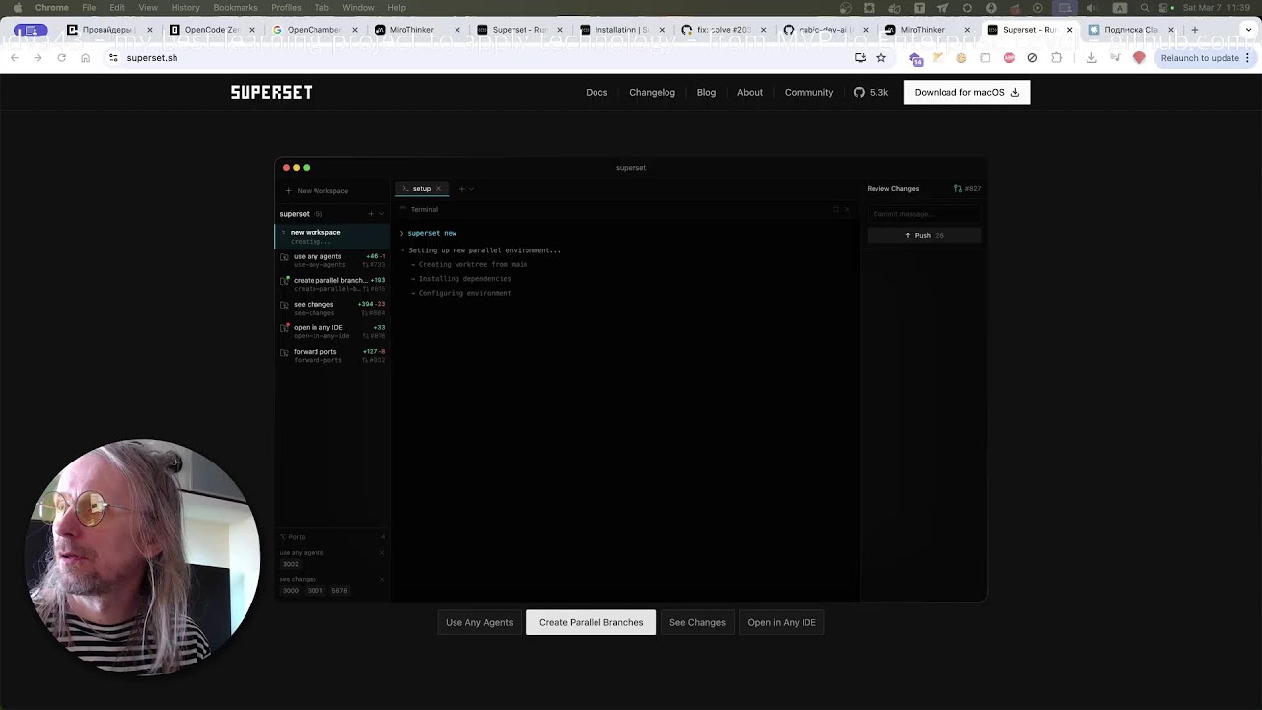The width and height of the screenshot is (1262, 710).
Task: Switch to the Installation browser tab
Action: [x=620, y=30]
